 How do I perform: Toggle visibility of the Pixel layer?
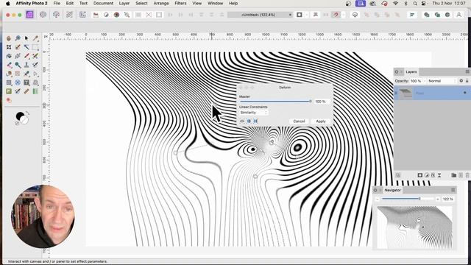click(464, 93)
